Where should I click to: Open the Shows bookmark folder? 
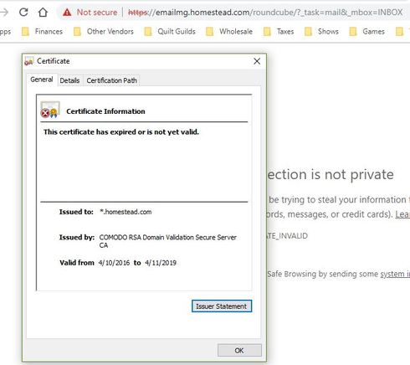(321, 32)
